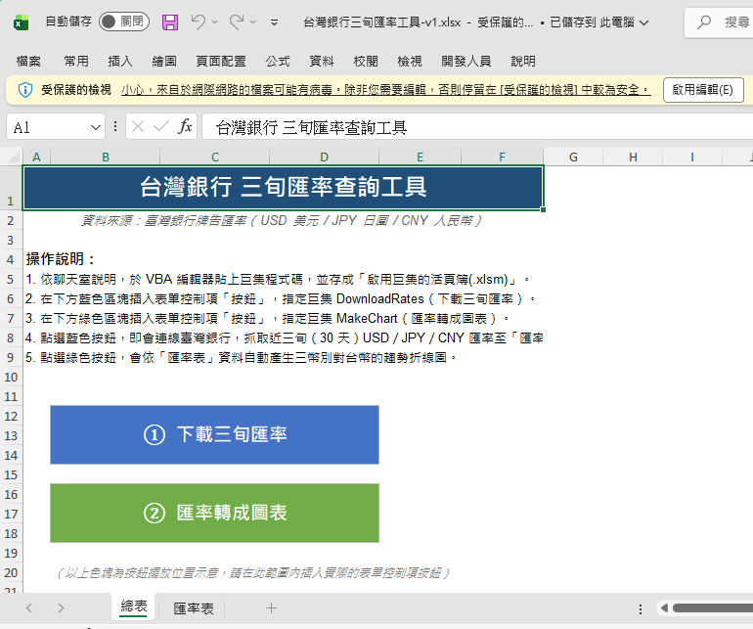The image size is (753, 629).
Task: Open the 開發人員 (Developer) tab
Action: pyautogui.click(x=466, y=61)
